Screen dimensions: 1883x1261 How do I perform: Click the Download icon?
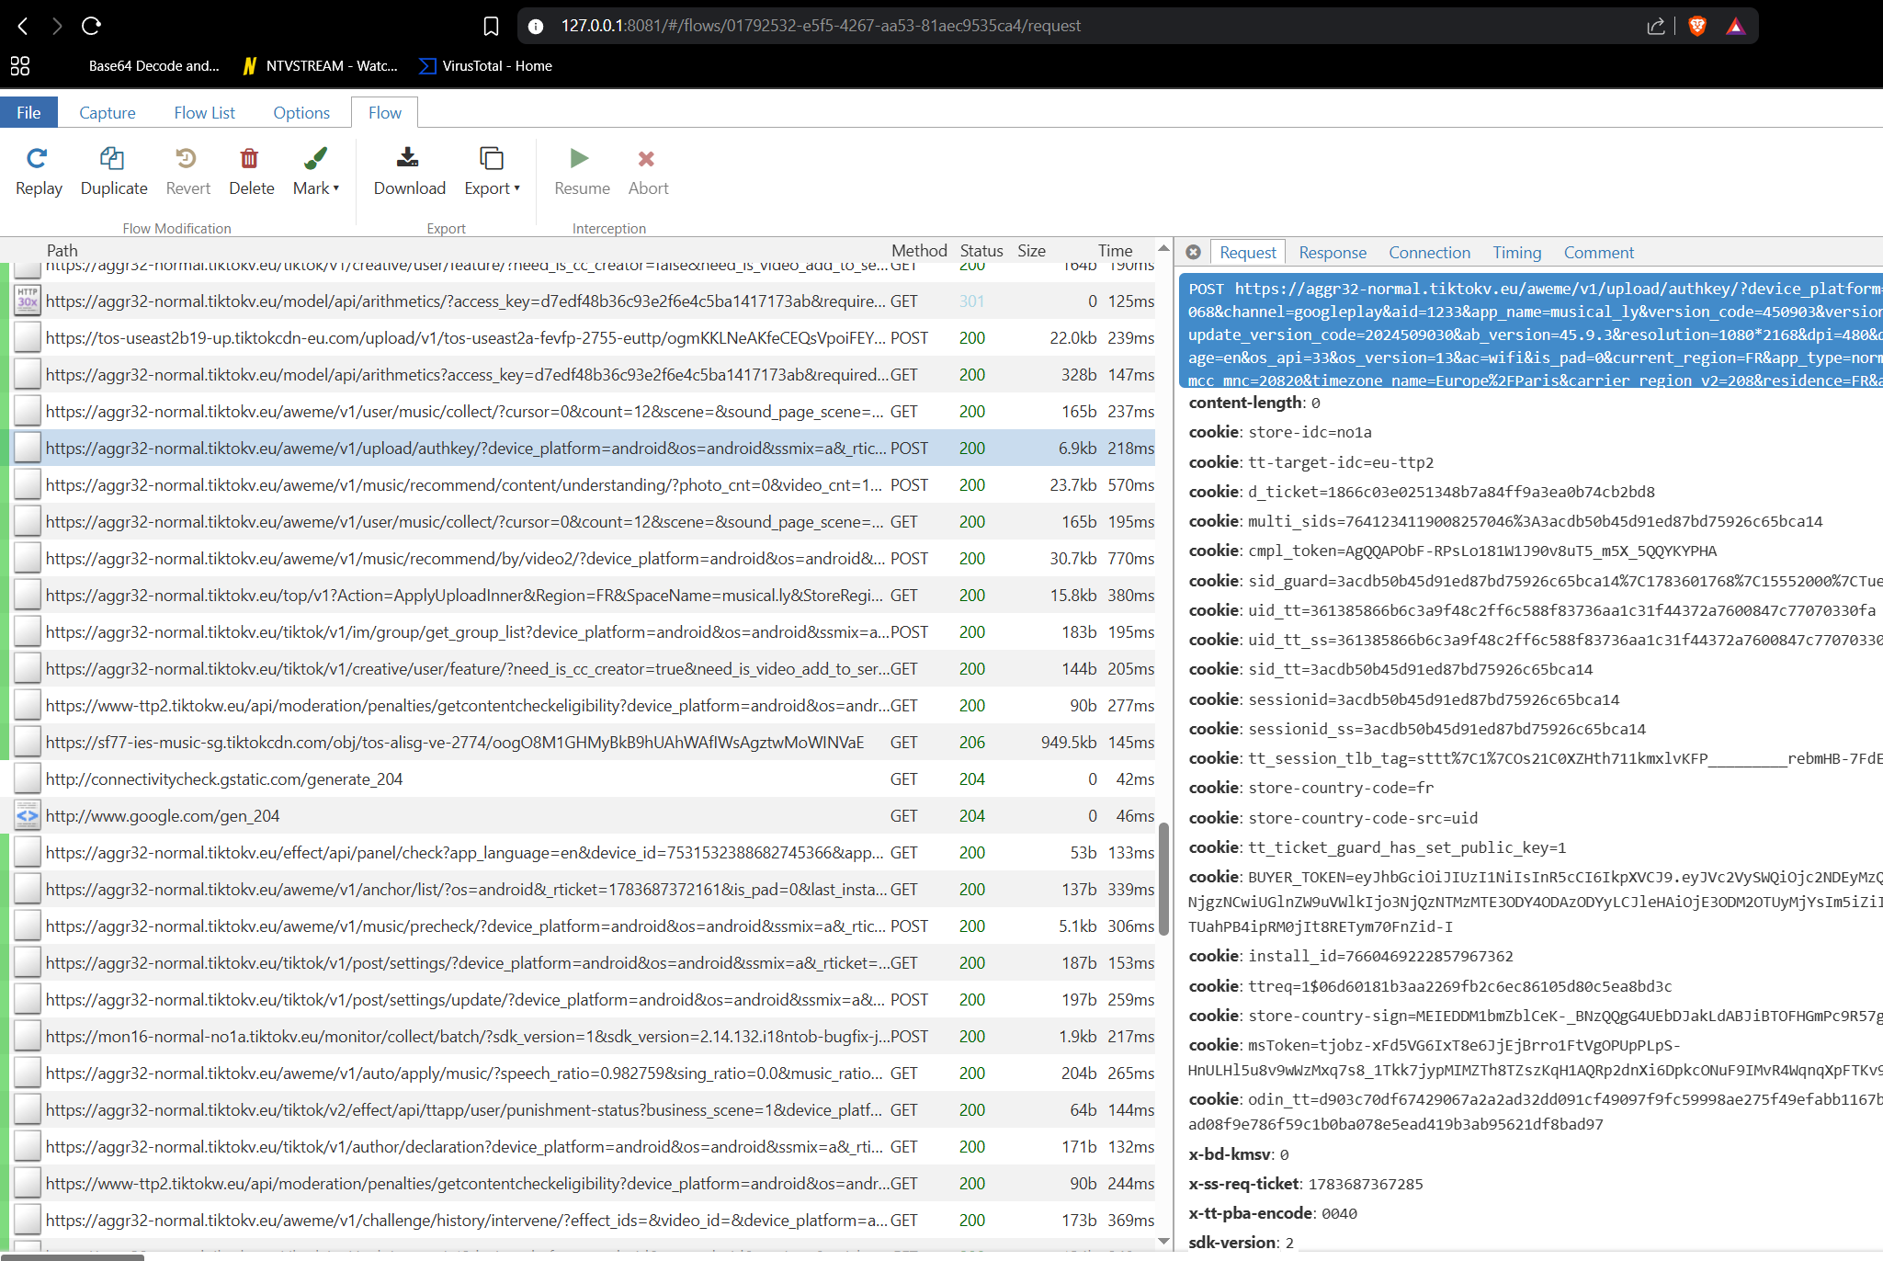[408, 159]
